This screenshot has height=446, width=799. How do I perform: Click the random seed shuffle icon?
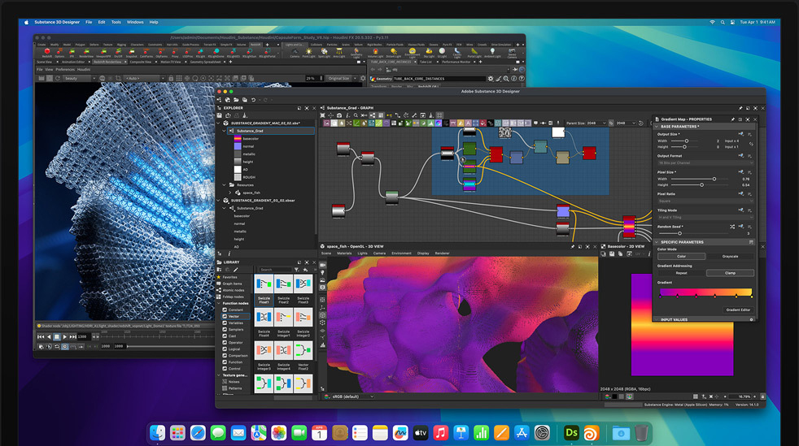pyautogui.click(x=732, y=227)
